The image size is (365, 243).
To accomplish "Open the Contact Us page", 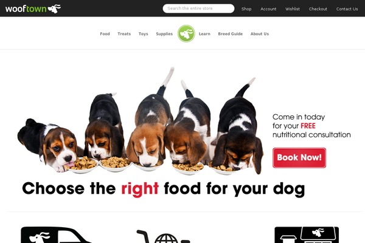I will (347, 9).
